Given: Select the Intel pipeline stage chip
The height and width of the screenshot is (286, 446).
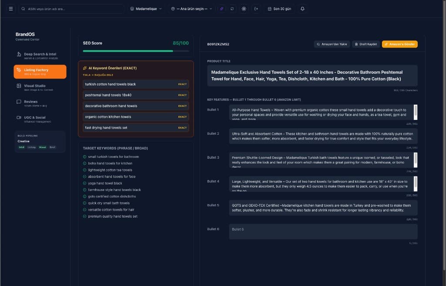Looking at the screenshot, I should click(22, 147).
